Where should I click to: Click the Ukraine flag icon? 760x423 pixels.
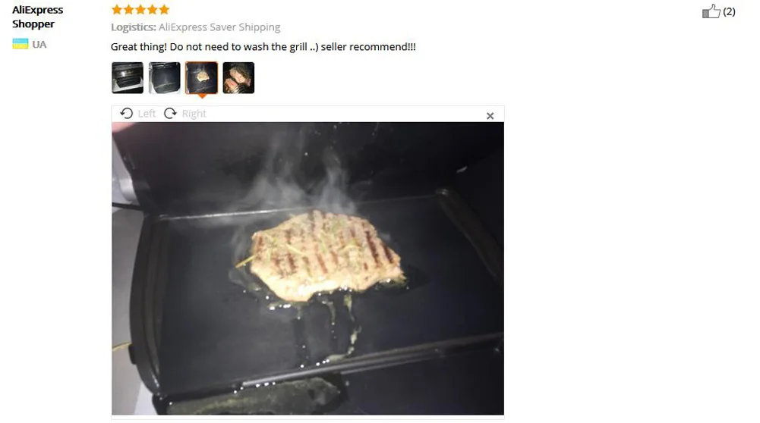[x=20, y=44]
